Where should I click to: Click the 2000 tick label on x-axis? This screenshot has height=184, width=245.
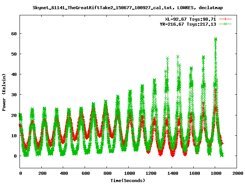pos(237,173)
